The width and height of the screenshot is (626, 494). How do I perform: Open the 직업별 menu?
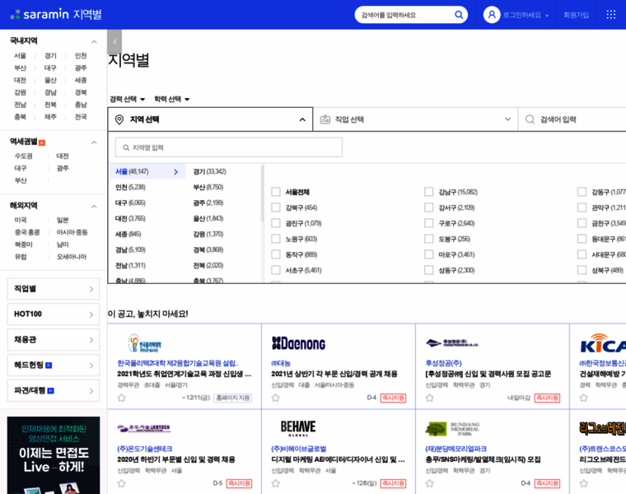pyautogui.click(x=54, y=289)
